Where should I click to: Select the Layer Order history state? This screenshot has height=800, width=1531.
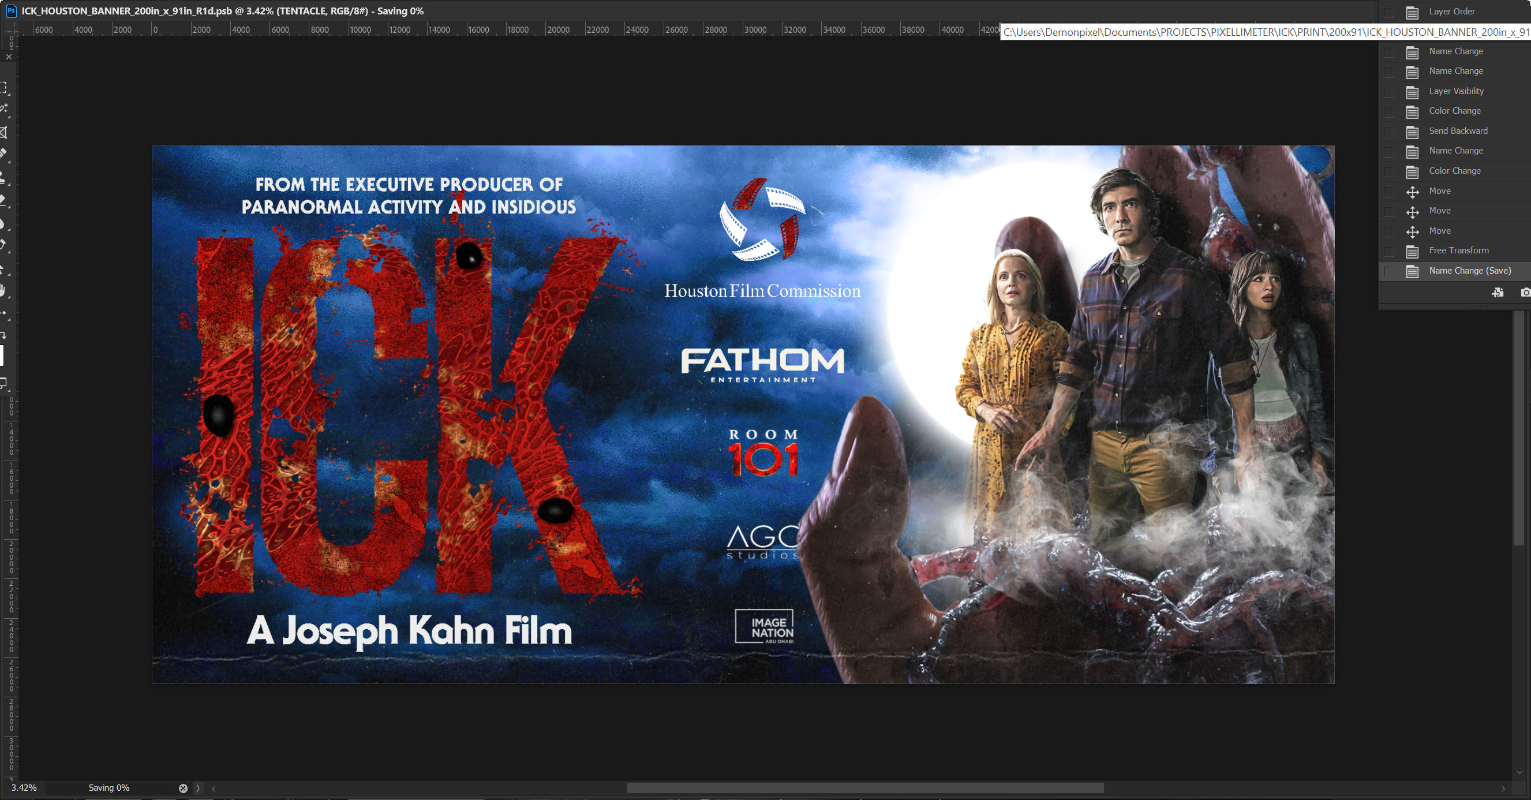(1455, 12)
